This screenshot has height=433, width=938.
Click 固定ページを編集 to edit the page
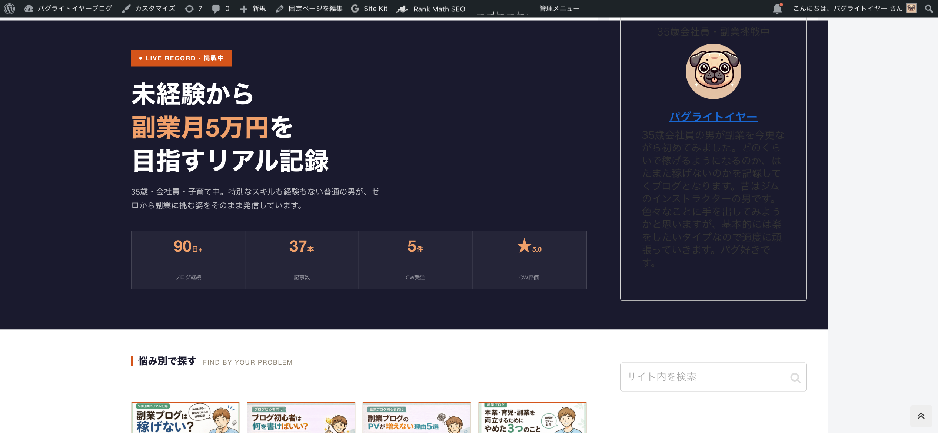click(x=309, y=9)
